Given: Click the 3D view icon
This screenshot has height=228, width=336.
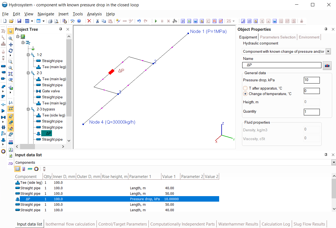Looking at the screenshot, I should [x=10, y=141].
